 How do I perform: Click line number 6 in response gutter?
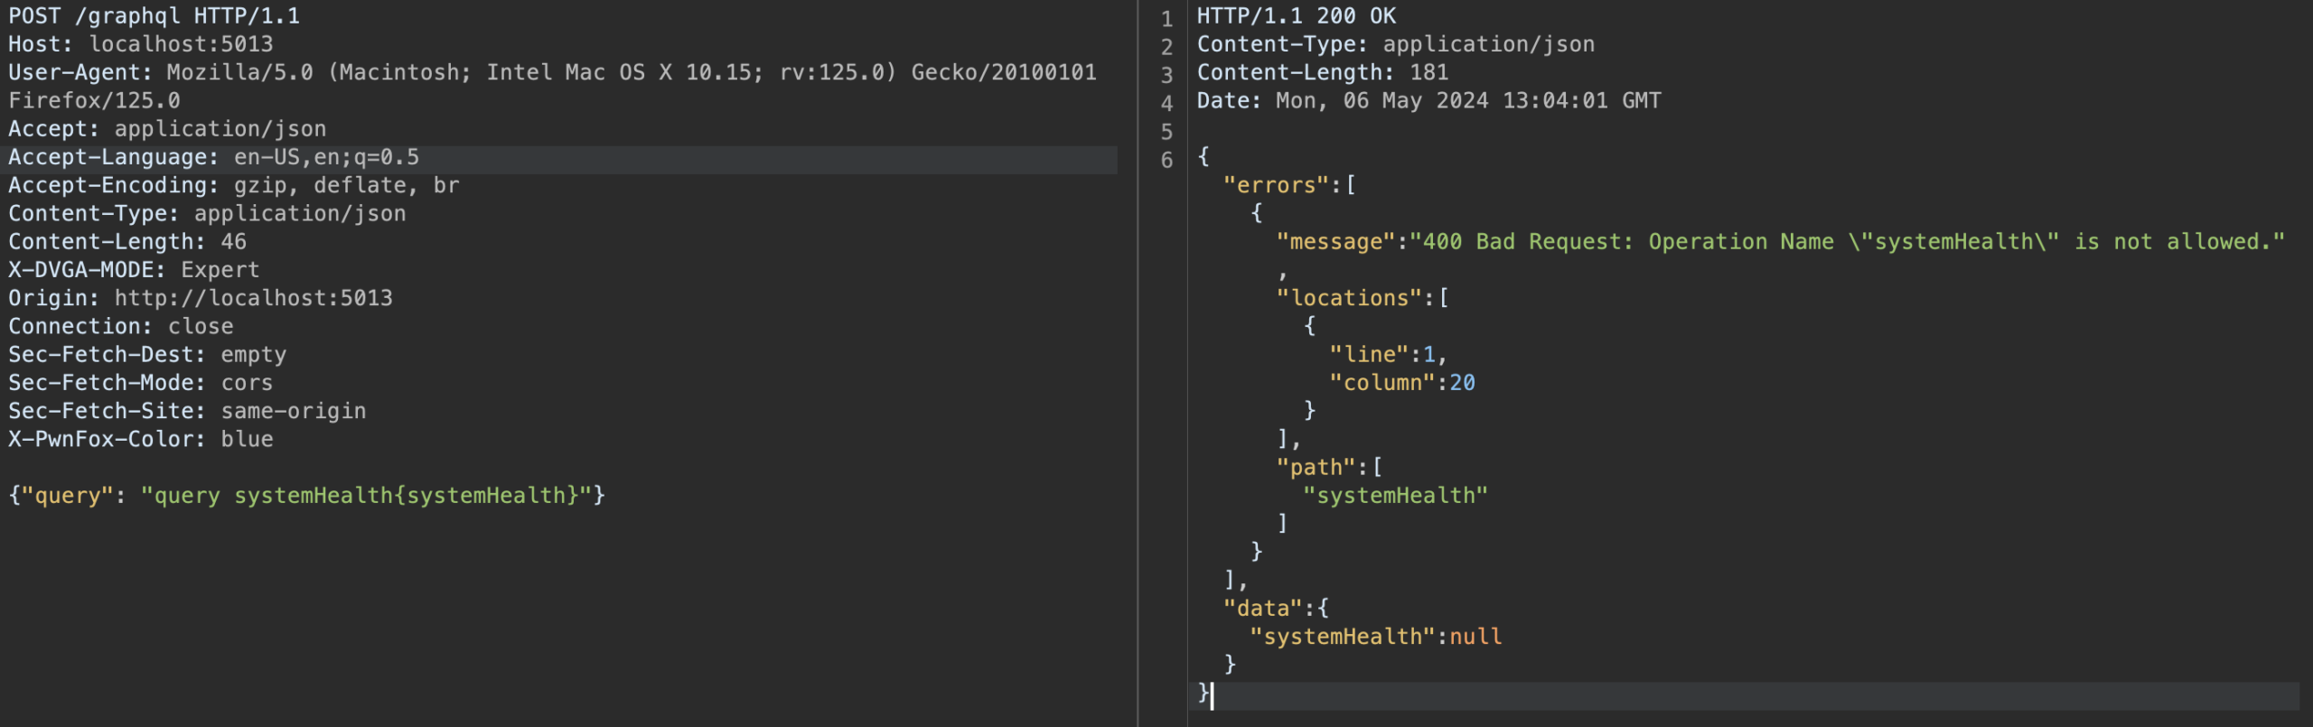tap(1166, 160)
